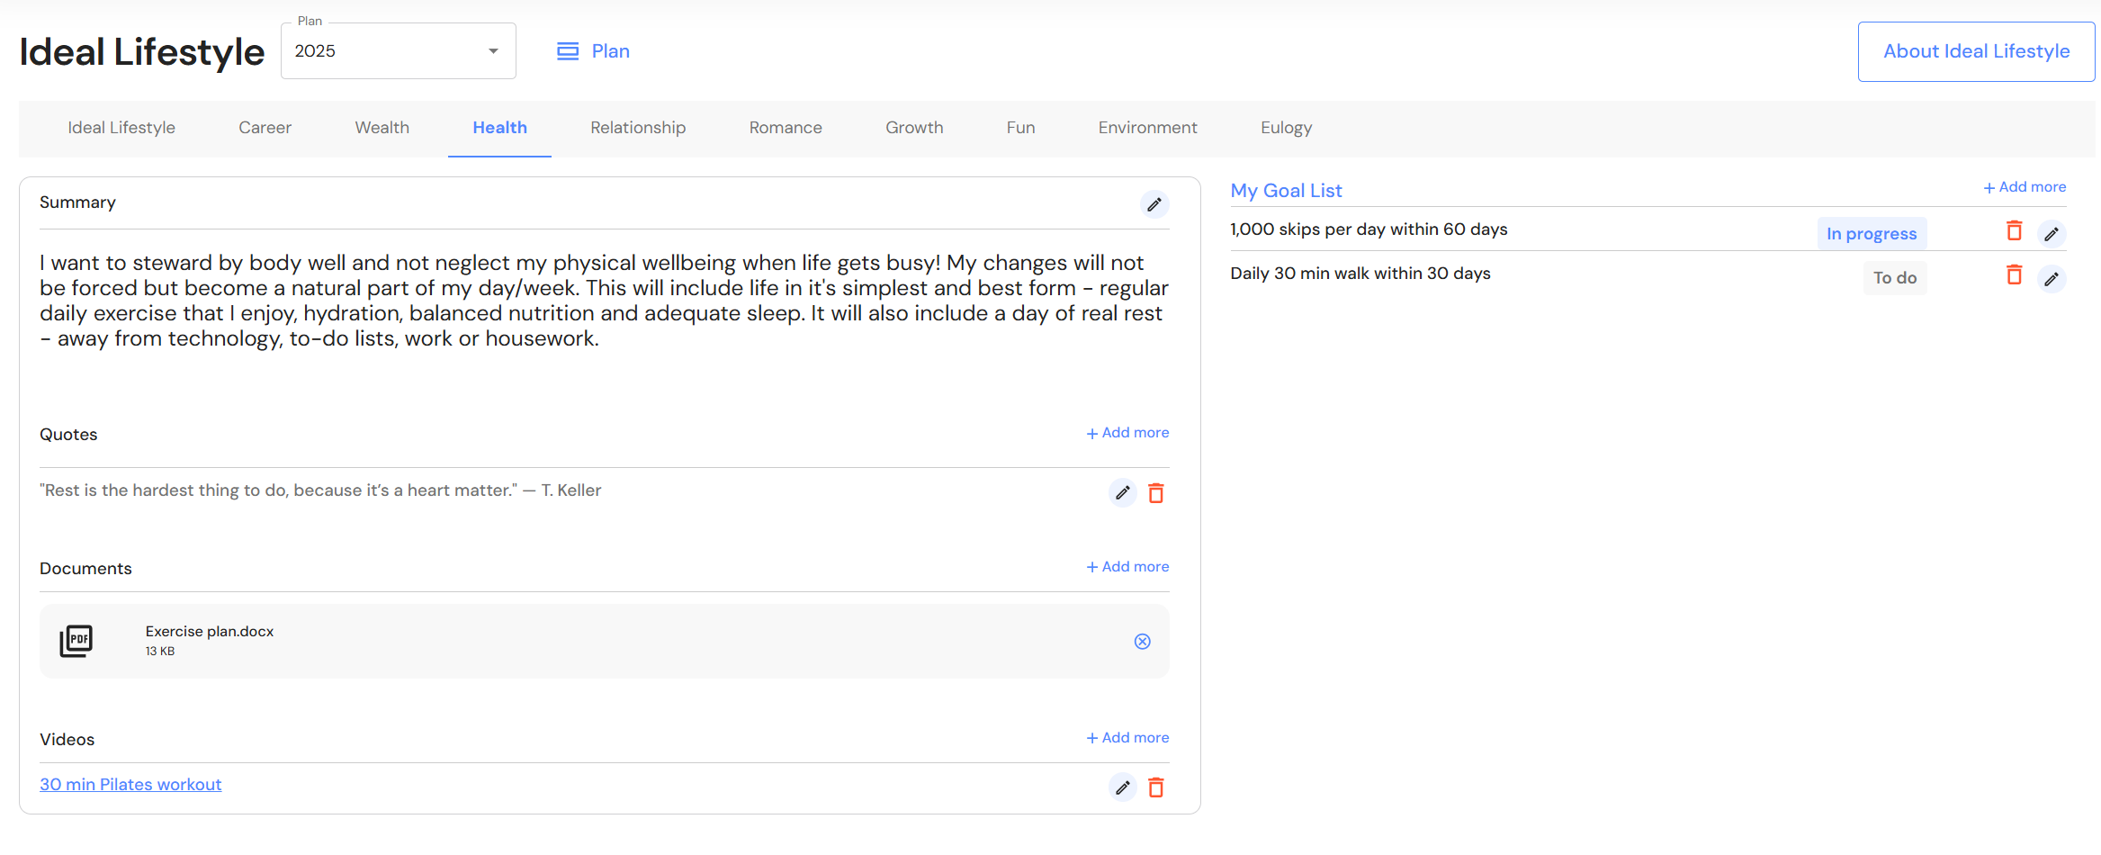Remove the Exercise plan.docx document
This screenshot has height=855, width=2101.
[x=1142, y=642]
